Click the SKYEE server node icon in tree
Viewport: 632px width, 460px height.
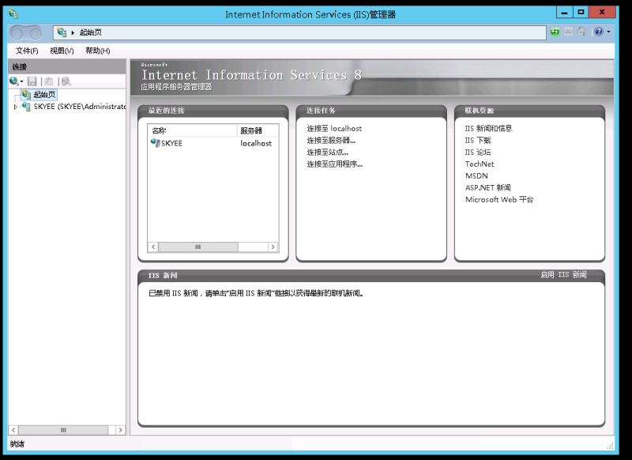click(x=26, y=107)
